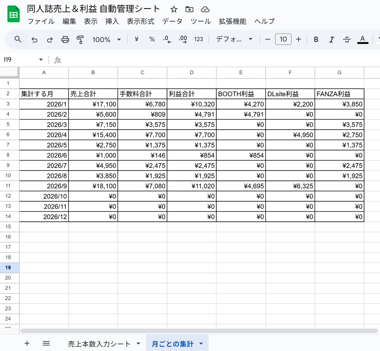The height and width of the screenshot is (351, 380).
Task: Select the currency format icon
Action: (x=136, y=39)
